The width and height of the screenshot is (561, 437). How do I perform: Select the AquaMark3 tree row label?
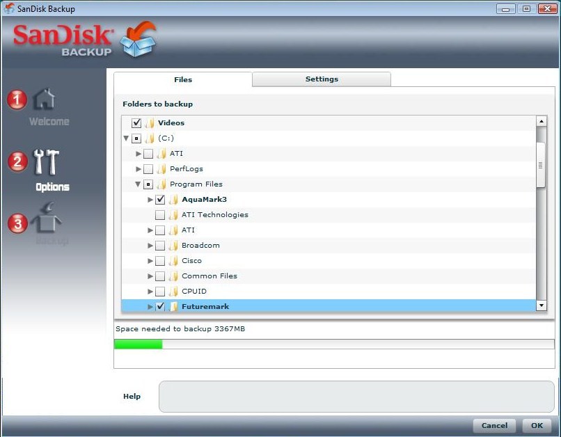205,200
